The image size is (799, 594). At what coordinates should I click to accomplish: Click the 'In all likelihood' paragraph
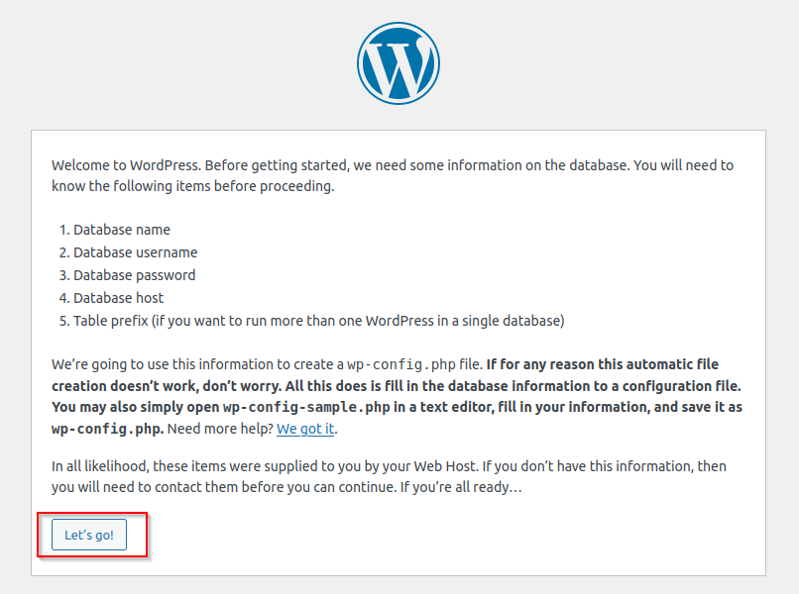(389, 476)
